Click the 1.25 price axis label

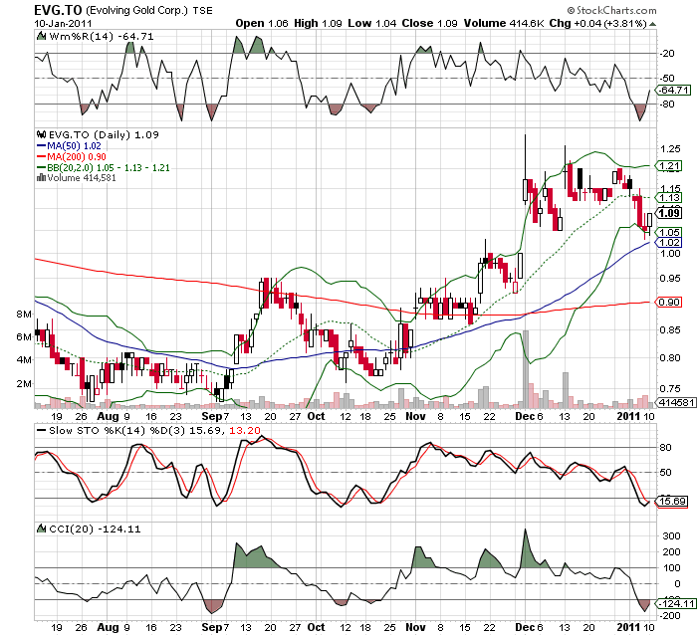(670, 149)
